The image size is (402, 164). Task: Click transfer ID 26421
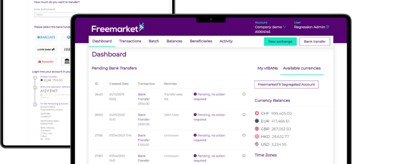(99, 94)
